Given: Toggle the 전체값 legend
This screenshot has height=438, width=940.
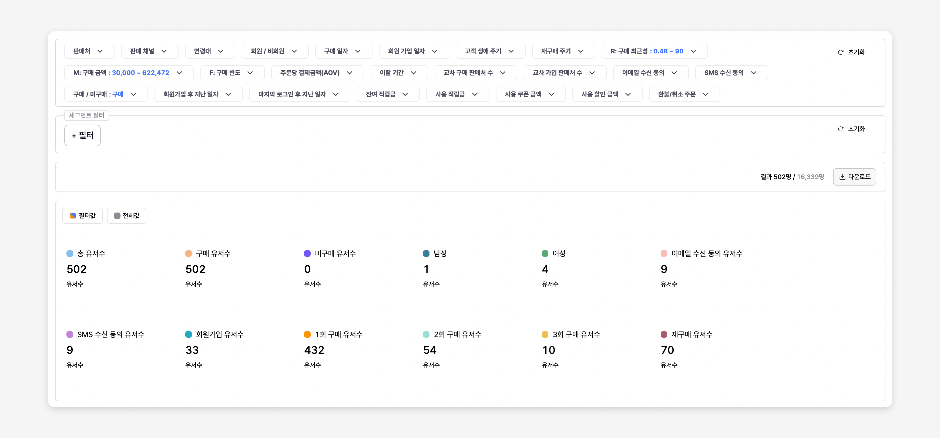Looking at the screenshot, I should tap(127, 216).
